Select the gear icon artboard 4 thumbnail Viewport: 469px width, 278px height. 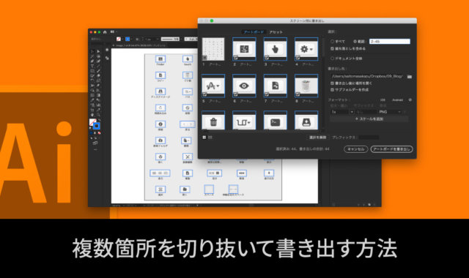(x=306, y=49)
